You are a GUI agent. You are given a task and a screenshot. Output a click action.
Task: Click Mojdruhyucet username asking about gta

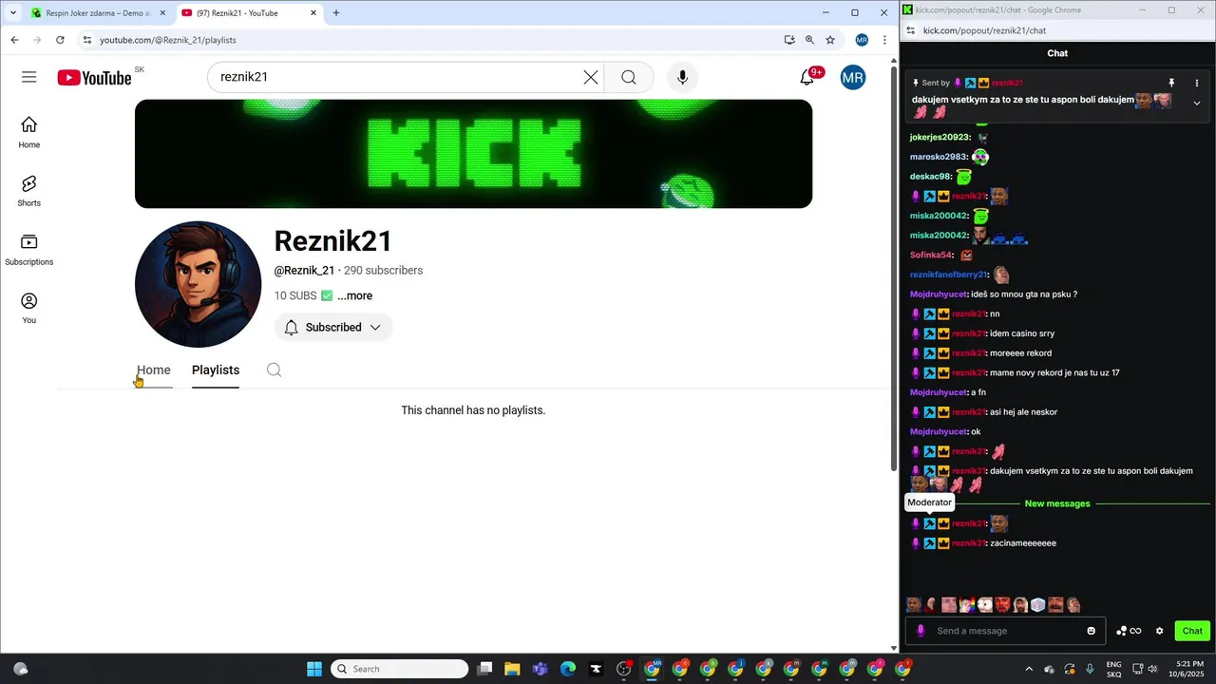939,294
